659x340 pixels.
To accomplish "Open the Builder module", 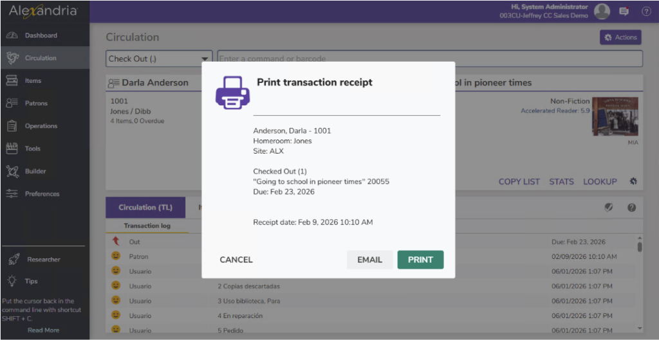I will coord(35,172).
